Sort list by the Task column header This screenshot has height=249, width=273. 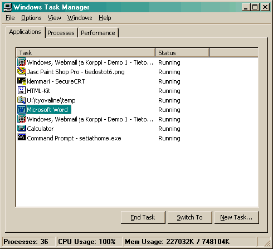pos(86,53)
